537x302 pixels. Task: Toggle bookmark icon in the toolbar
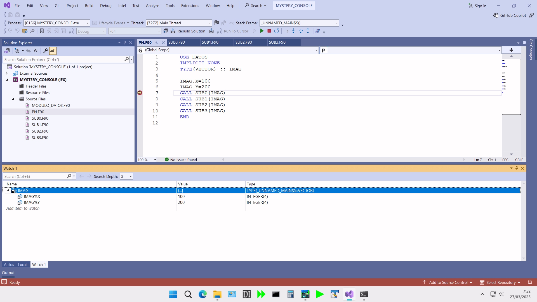tap(42, 31)
